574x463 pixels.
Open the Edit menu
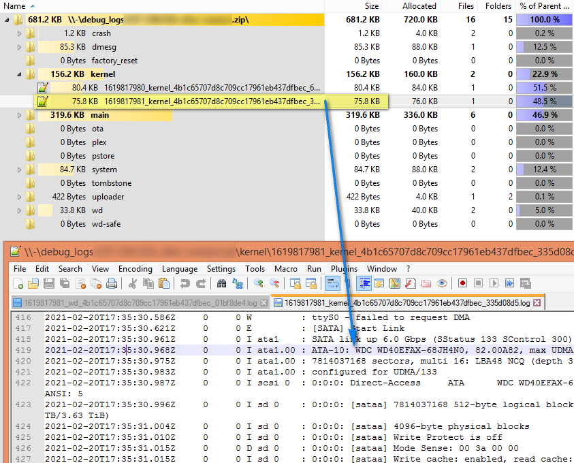tap(42, 269)
